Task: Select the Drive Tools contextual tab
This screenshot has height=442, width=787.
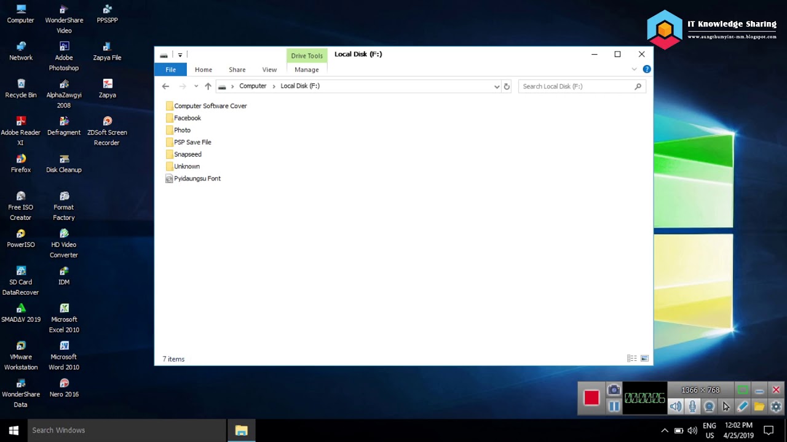Action: click(307, 56)
